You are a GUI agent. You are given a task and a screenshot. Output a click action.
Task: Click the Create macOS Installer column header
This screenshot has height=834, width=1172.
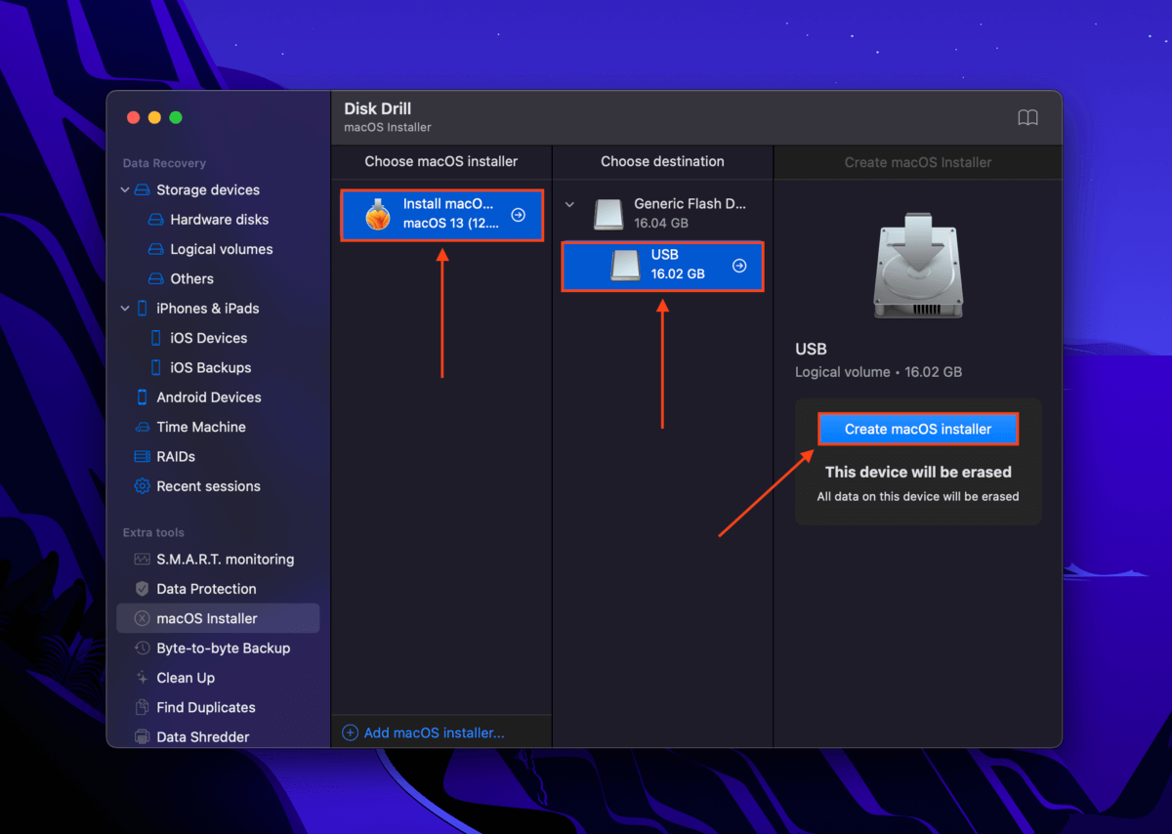(x=918, y=162)
